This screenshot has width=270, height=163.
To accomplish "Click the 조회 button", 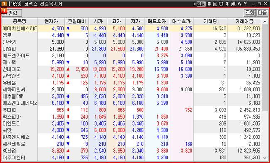I will pos(250,13).
